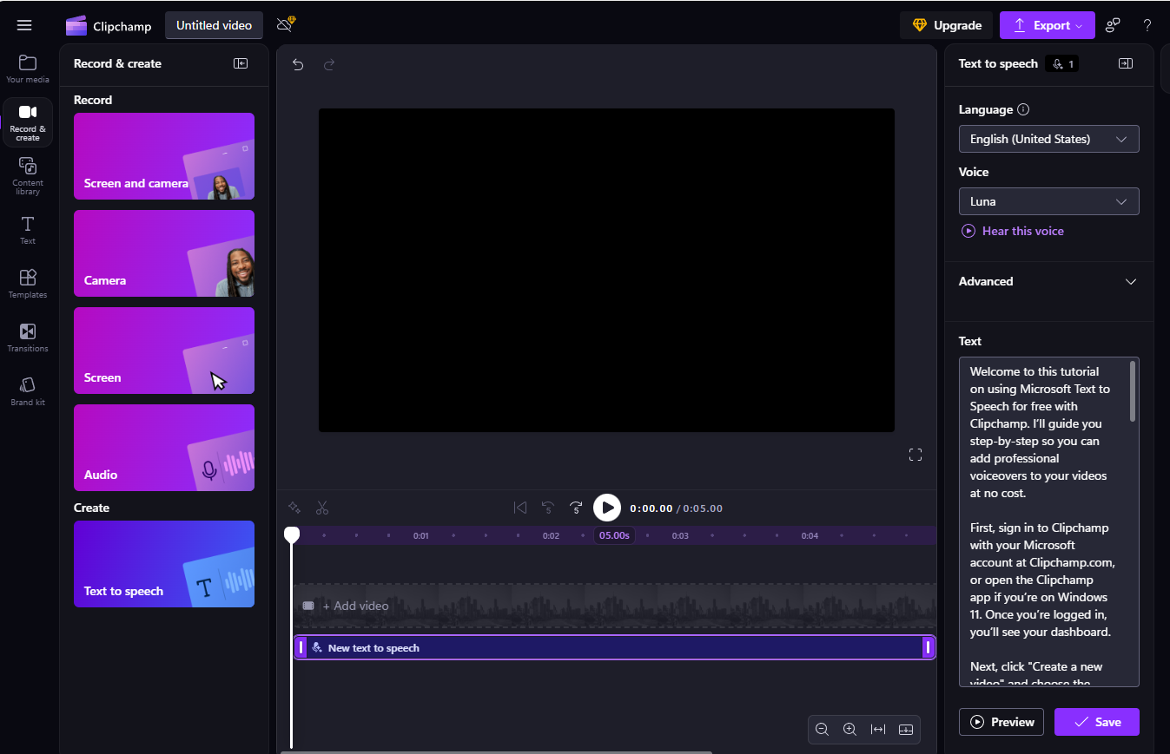Zoom out the timeline
This screenshot has height=754, width=1170.
(823, 730)
